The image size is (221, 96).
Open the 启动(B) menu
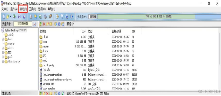pyautogui.click(x=23, y=9)
